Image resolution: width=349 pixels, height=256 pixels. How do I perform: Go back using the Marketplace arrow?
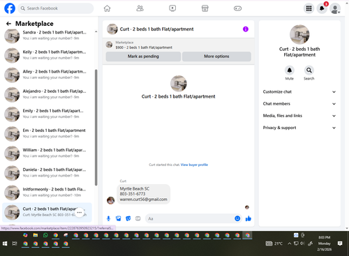(8, 24)
